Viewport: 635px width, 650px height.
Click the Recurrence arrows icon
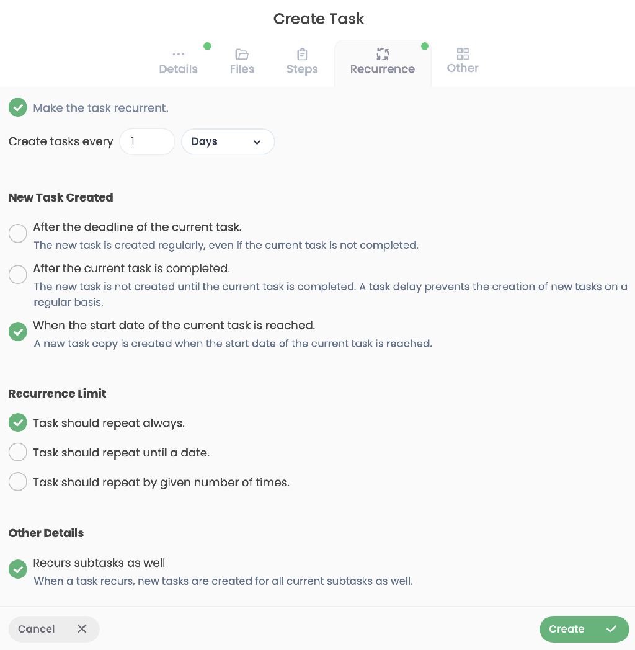click(x=382, y=54)
